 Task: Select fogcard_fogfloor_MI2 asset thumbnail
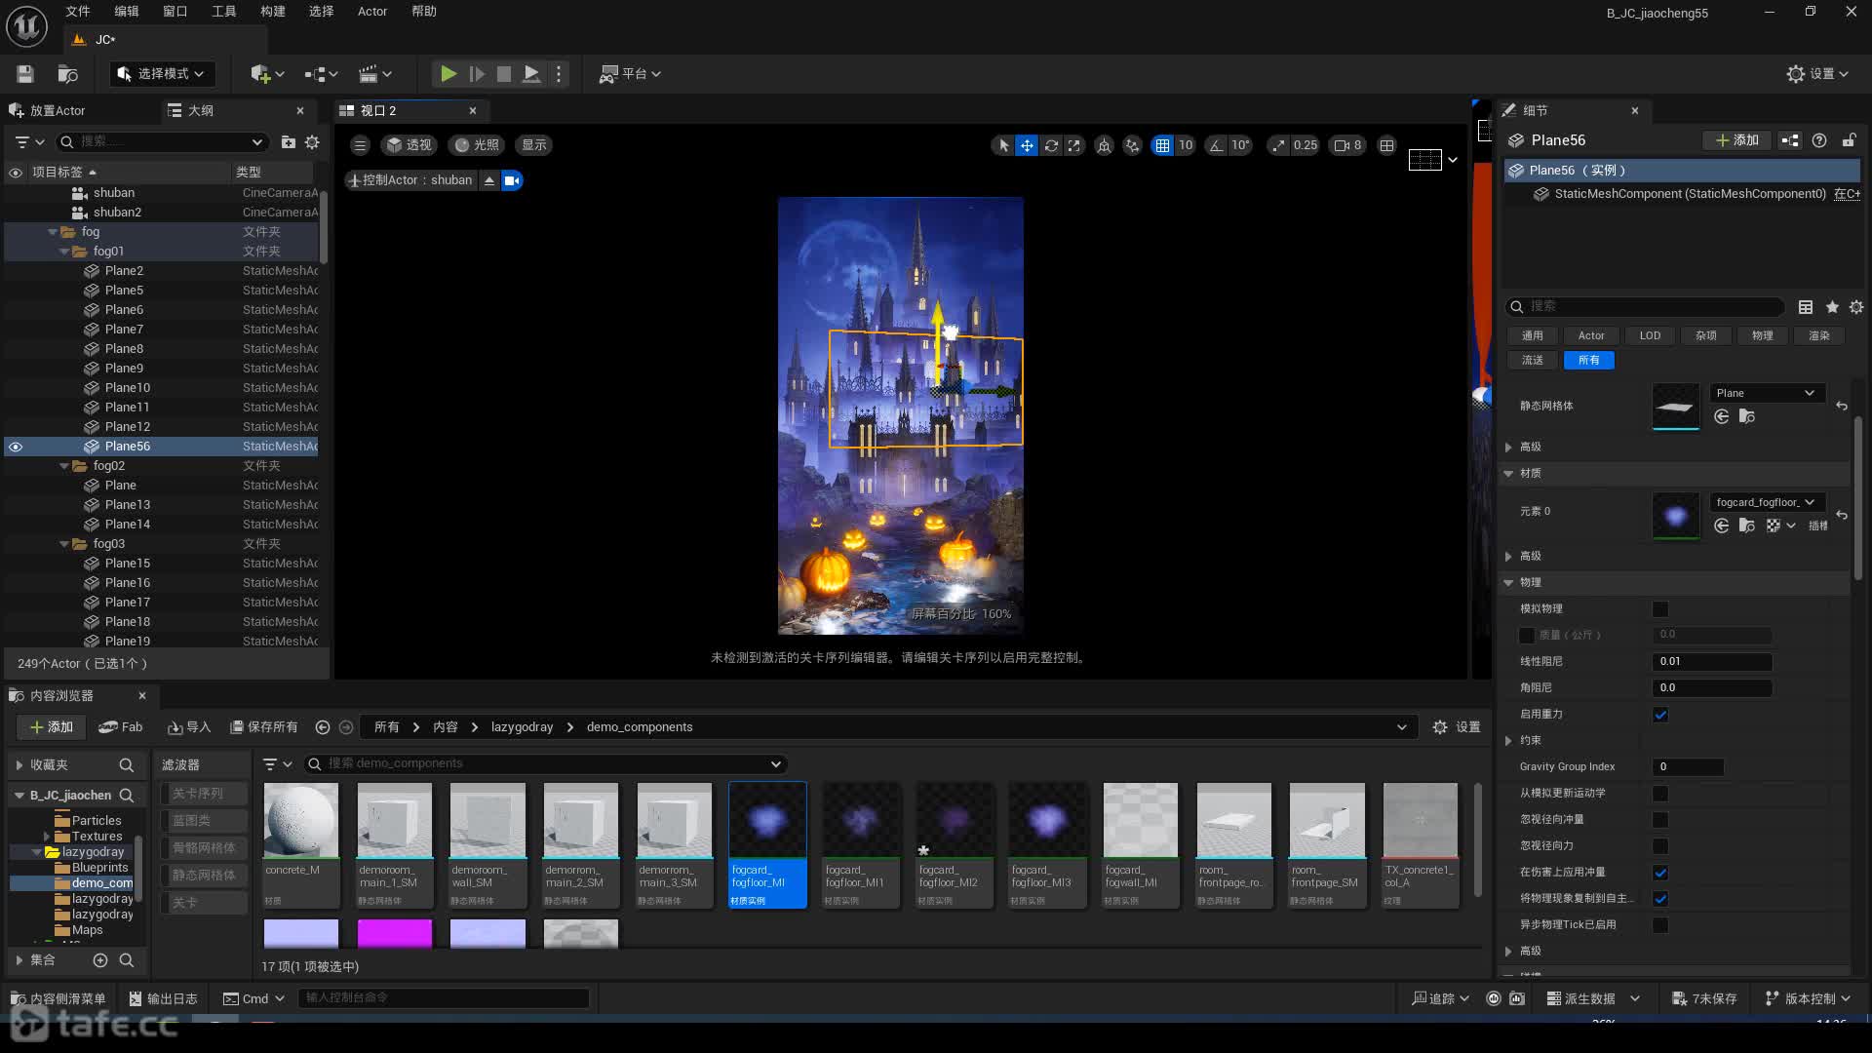pos(955,844)
